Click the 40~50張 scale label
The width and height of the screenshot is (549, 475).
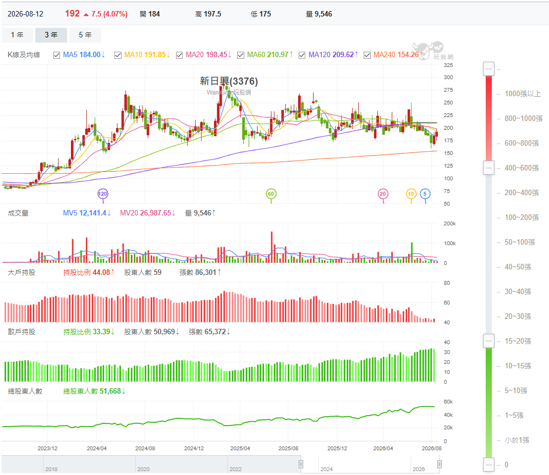tap(518, 267)
